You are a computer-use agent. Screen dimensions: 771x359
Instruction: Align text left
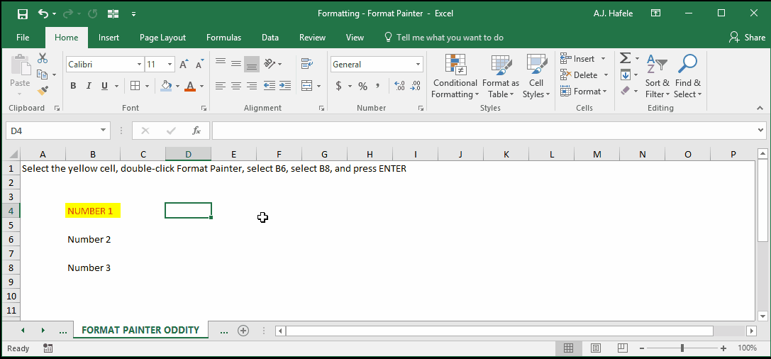pos(221,86)
